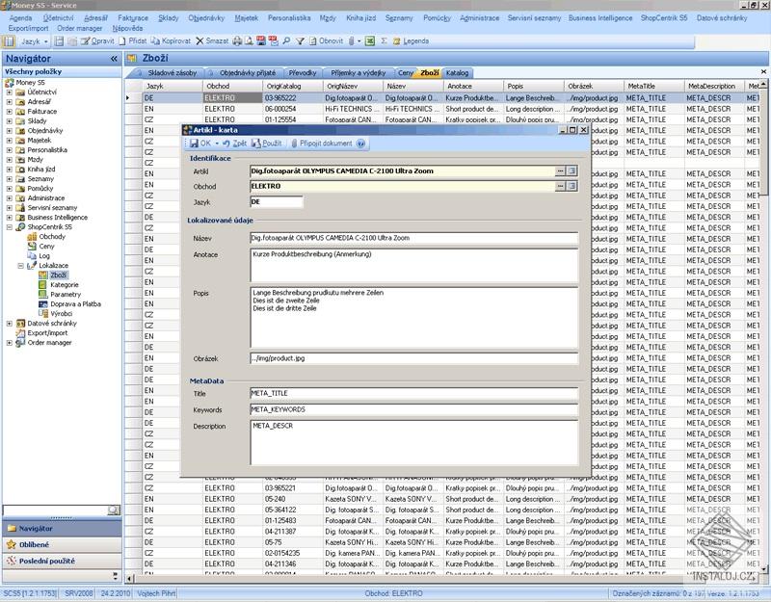771x602 pixels.
Task: Open the Jazyk dropdown in toolbar
Action: click(x=35, y=41)
